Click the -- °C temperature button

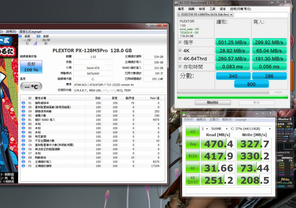(31, 87)
